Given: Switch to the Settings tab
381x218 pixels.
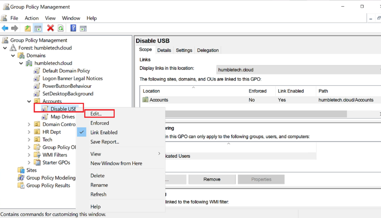Looking at the screenshot, I should [184, 50].
